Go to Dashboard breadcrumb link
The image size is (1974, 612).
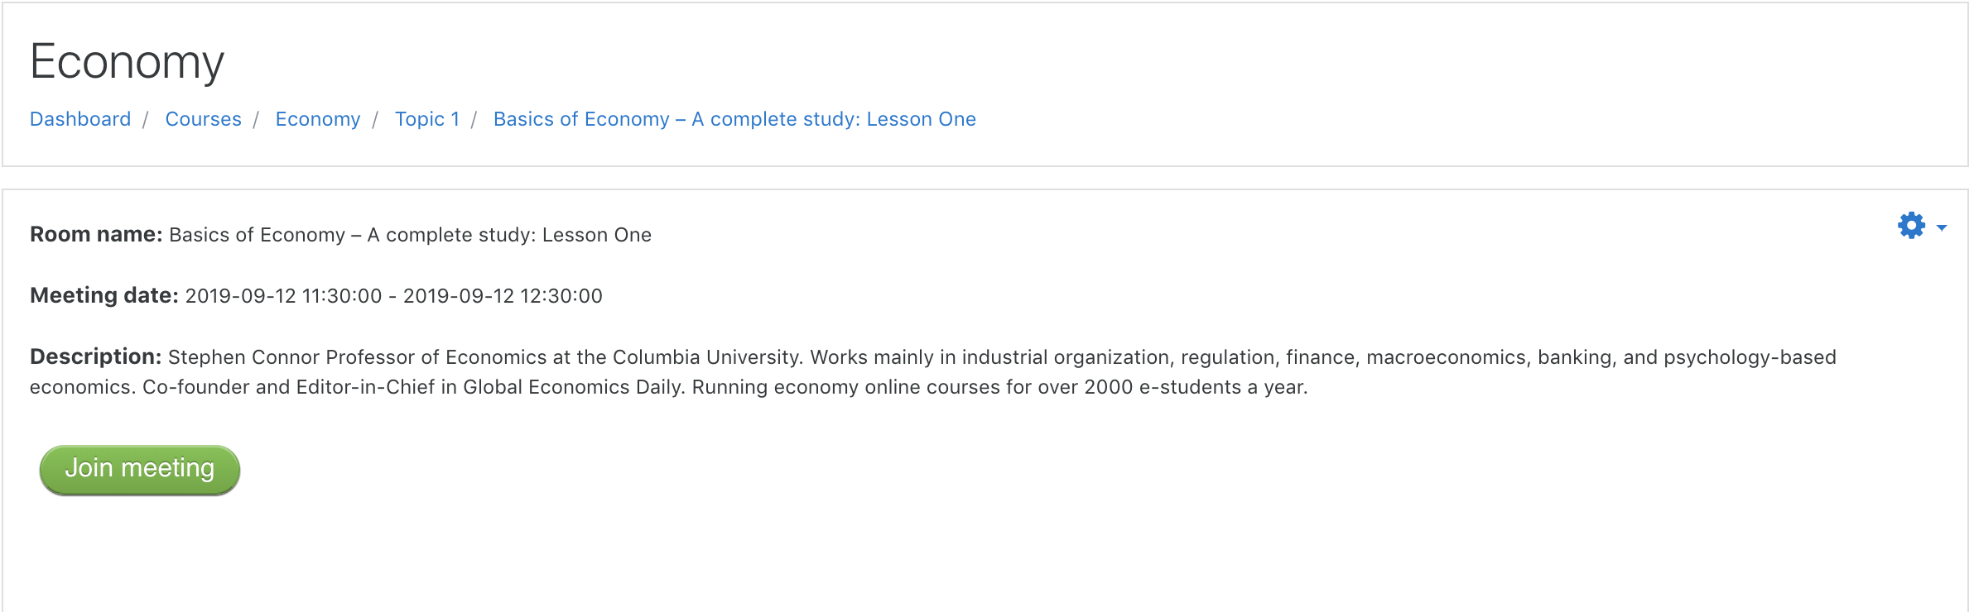pyautogui.click(x=80, y=119)
